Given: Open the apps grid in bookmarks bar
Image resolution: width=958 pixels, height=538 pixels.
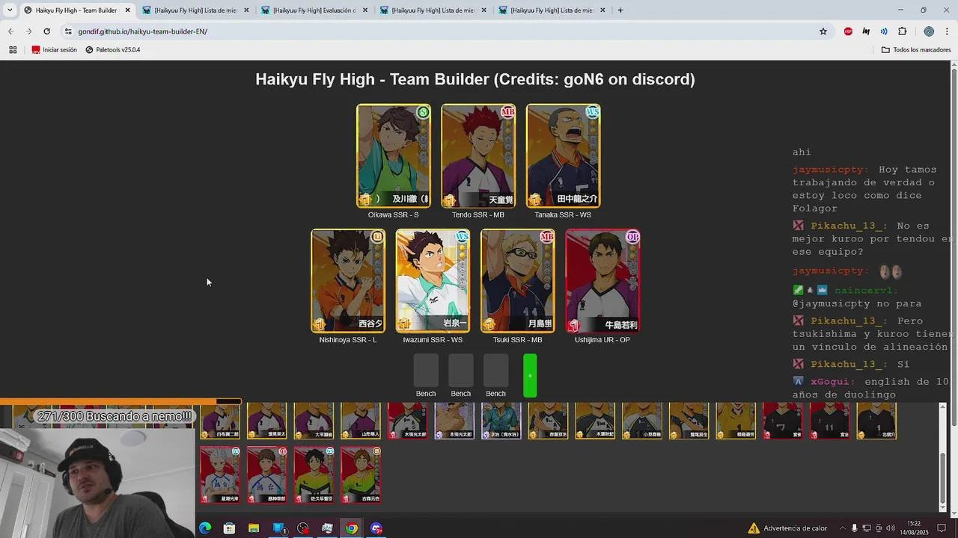Looking at the screenshot, I should 13,50.
